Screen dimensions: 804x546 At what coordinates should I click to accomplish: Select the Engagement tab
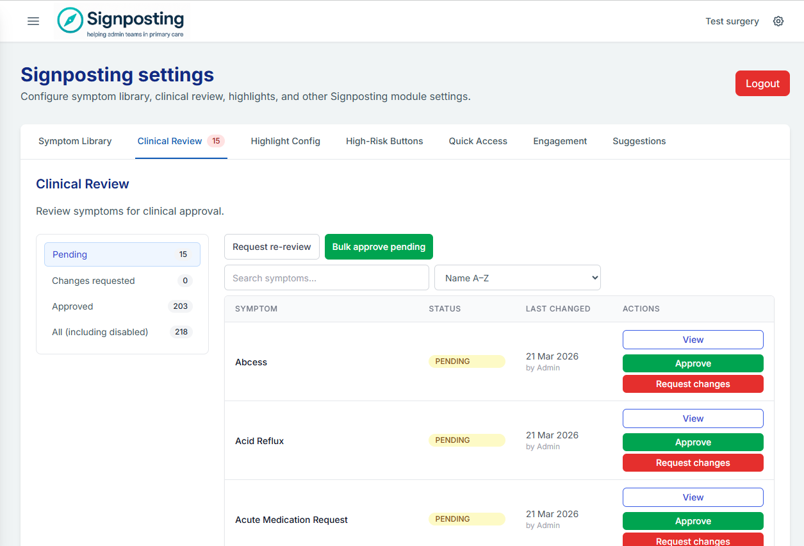tap(560, 141)
